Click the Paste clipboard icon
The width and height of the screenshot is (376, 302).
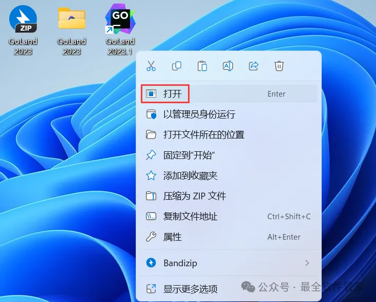(x=202, y=66)
